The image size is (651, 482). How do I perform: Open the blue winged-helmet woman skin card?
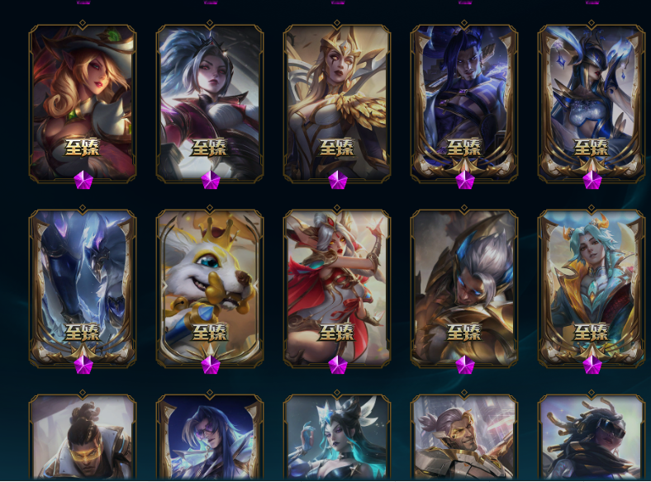pos(592,103)
